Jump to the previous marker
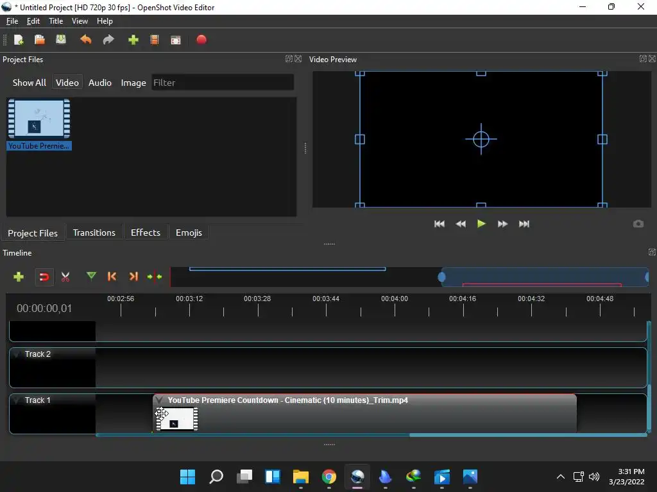Viewport: 657px width, 492px height. point(112,277)
